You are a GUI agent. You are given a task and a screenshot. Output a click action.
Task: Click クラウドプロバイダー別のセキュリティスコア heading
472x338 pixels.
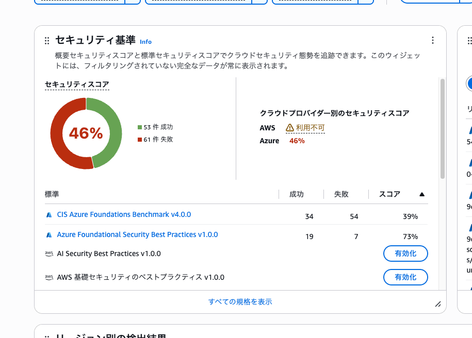click(x=334, y=113)
